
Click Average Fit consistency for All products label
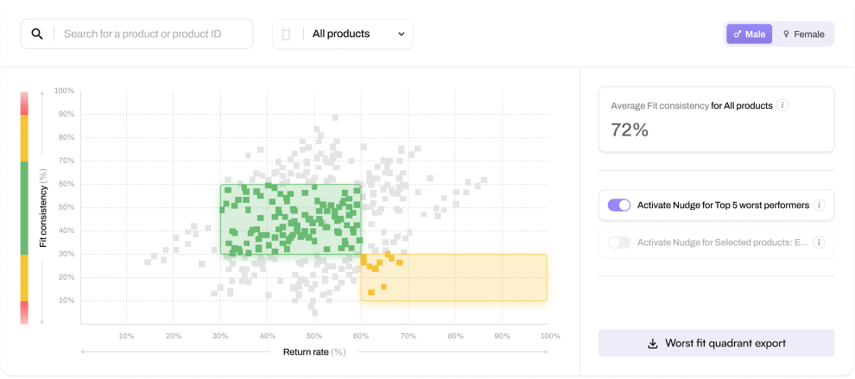click(692, 105)
